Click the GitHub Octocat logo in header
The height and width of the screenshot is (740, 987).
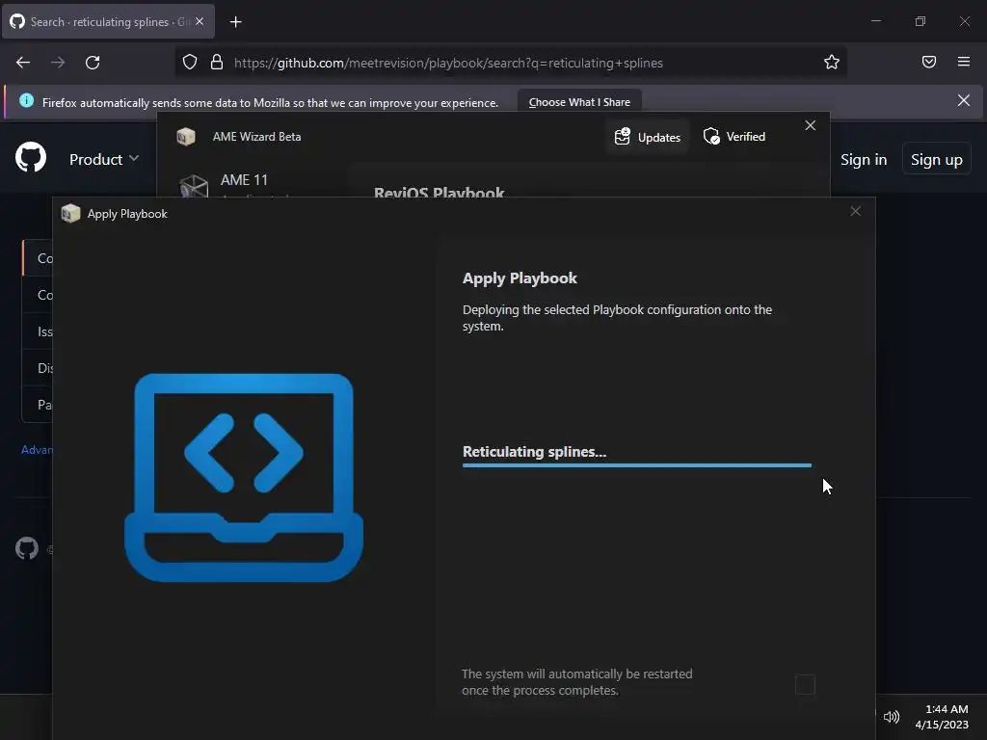pos(31,157)
